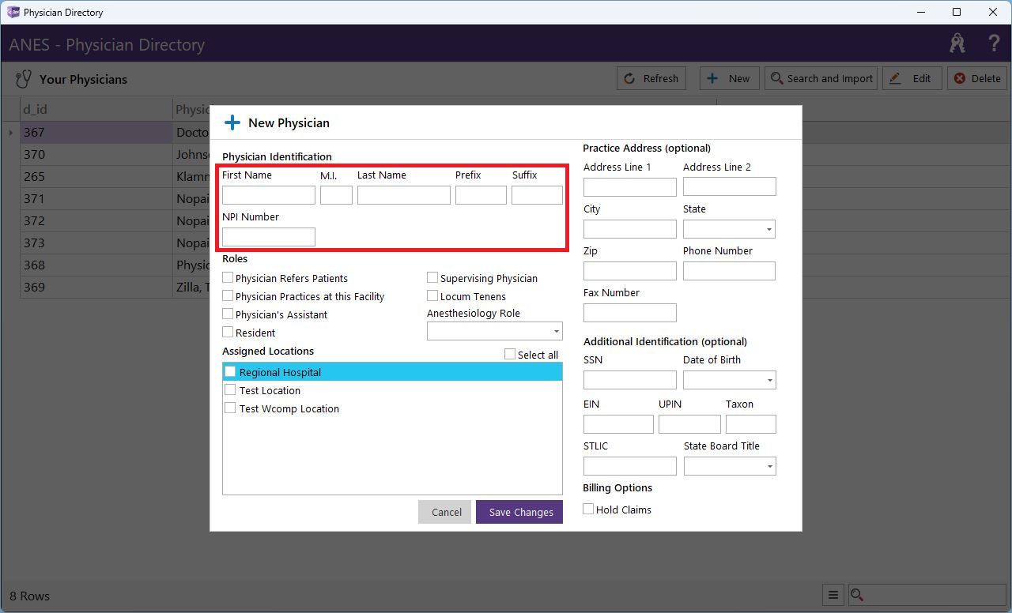Click the Address Line 1 field

click(630, 186)
